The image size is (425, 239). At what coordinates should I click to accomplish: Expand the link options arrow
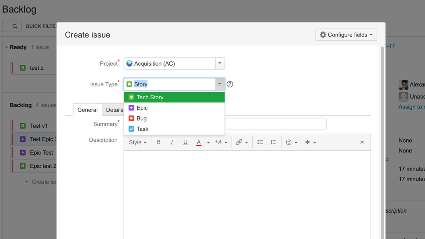[247, 142]
